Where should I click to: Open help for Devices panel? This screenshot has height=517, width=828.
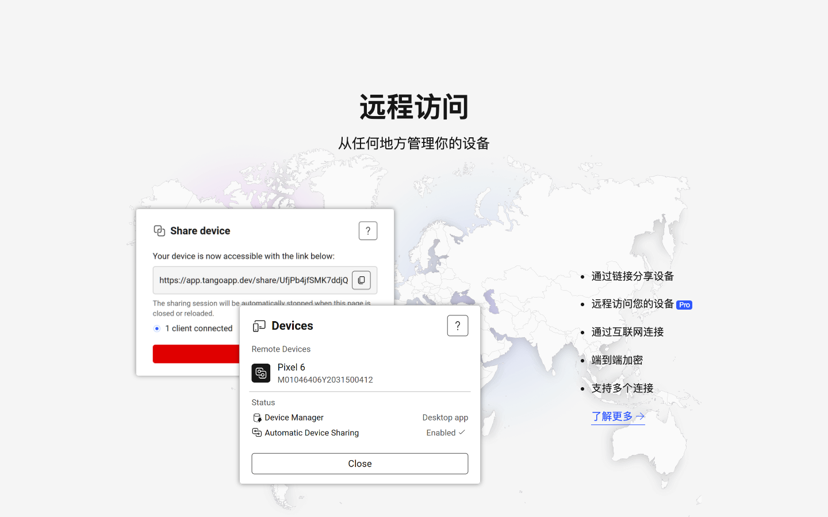[x=457, y=326]
